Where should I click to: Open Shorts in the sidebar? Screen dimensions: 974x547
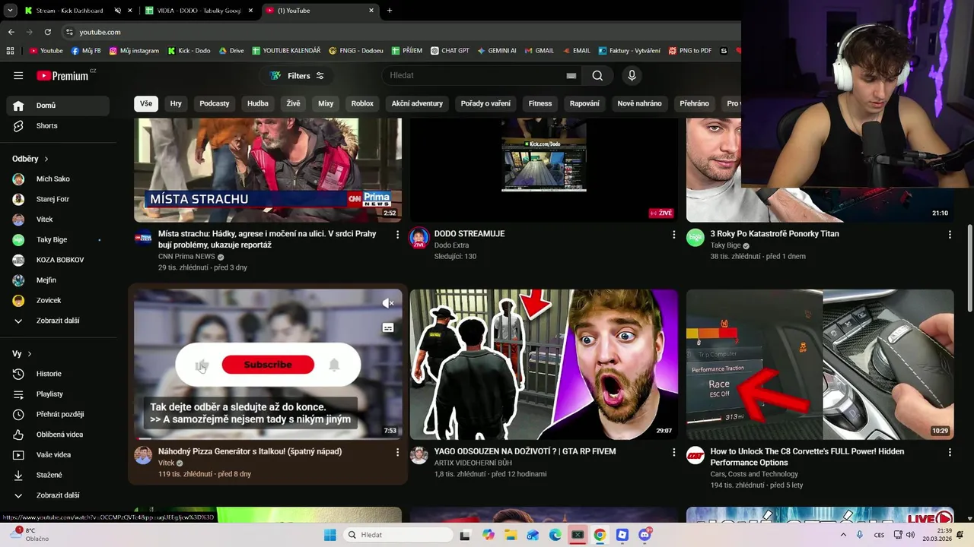(58, 125)
